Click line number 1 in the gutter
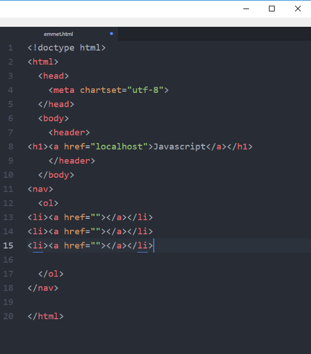This screenshot has height=354, width=311. coord(11,48)
